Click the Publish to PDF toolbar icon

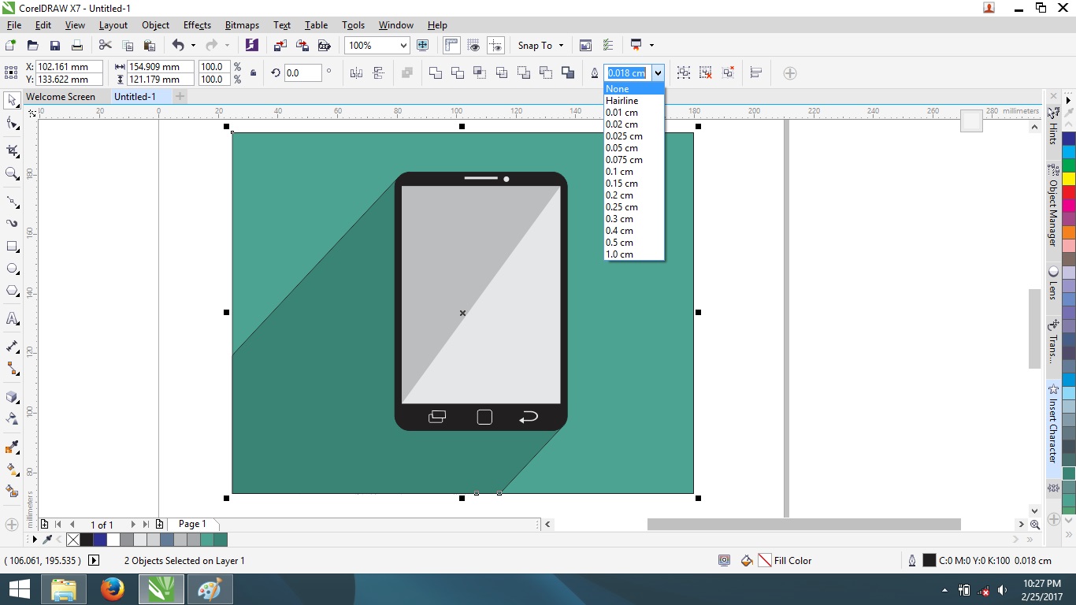324,45
